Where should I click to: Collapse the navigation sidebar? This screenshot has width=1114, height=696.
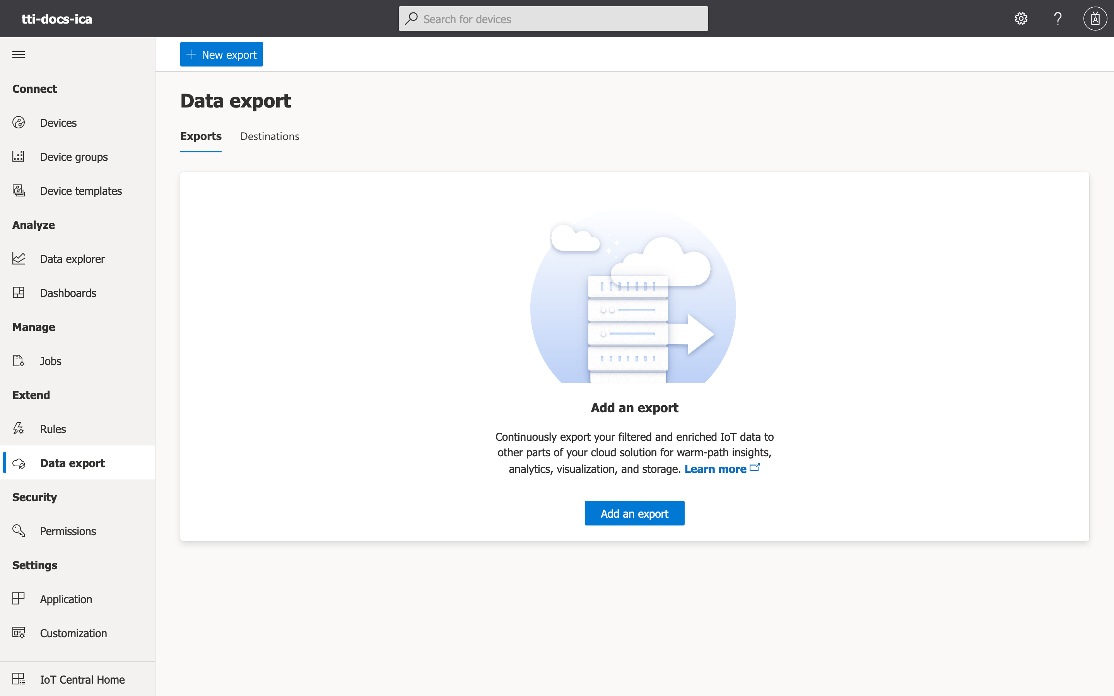[x=19, y=54]
